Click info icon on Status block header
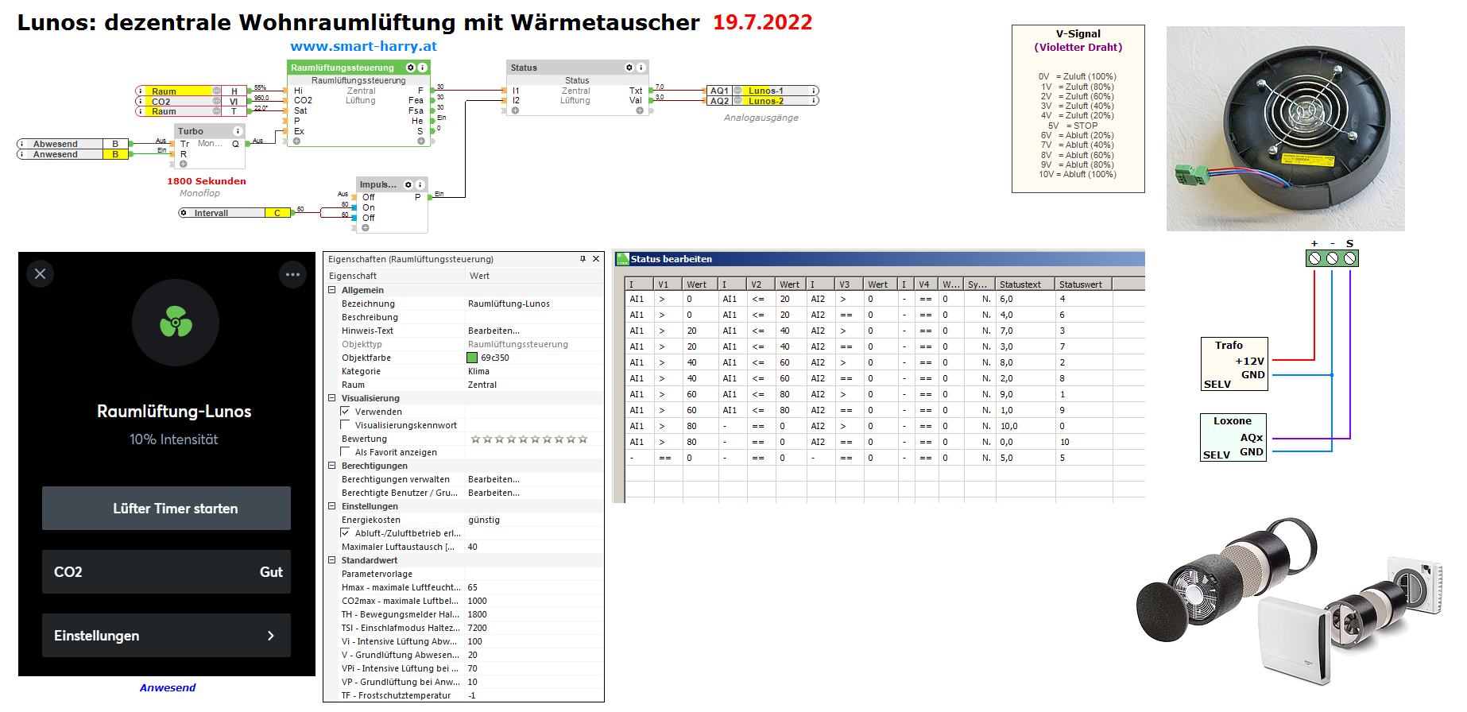1467x712 pixels. point(641,68)
